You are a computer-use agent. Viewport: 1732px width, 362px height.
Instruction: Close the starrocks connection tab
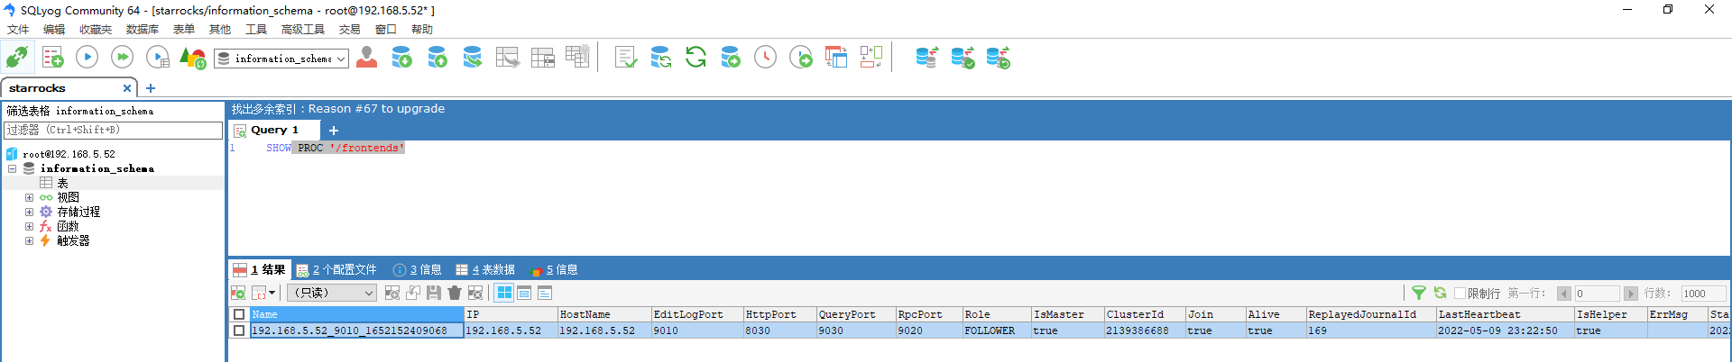127,88
